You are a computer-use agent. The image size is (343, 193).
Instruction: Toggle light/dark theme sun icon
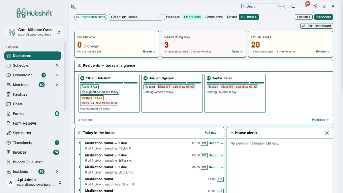pyautogui.click(x=315, y=6)
